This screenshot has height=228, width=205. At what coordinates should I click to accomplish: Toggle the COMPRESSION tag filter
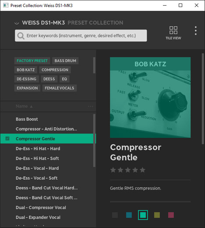[55, 70]
